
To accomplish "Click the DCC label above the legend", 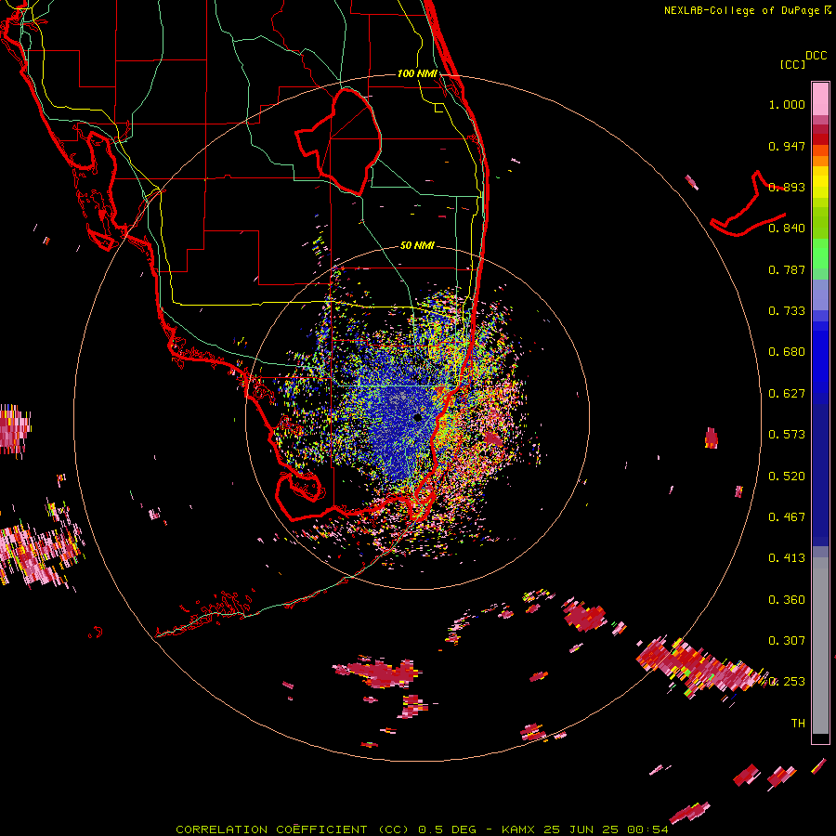I will point(816,56).
